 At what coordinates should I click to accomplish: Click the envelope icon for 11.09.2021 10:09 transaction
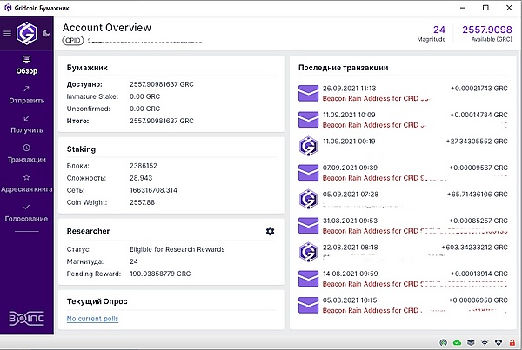[308, 120]
